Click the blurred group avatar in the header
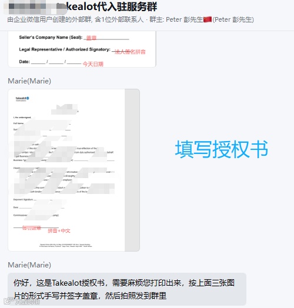Image resolution: width=294 pixels, height=308 pixels. point(35,8)
